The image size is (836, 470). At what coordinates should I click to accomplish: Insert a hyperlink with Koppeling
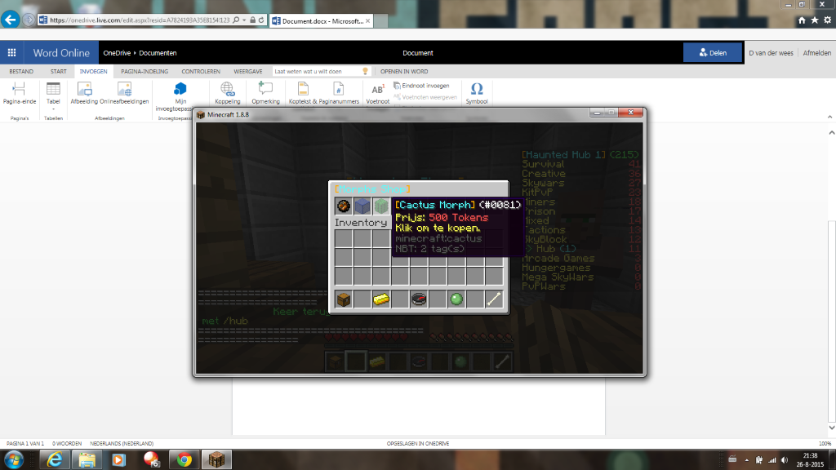(228, 93)
